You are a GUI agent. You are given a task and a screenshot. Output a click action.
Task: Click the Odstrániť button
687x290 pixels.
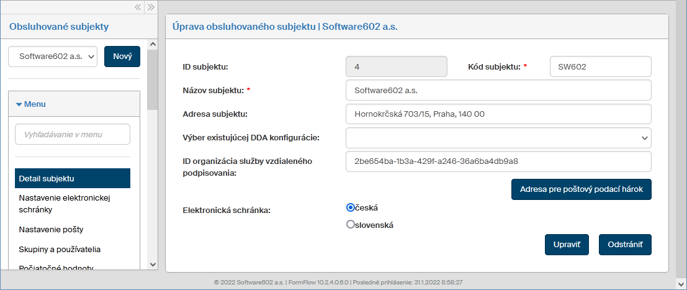pos(625,245)
